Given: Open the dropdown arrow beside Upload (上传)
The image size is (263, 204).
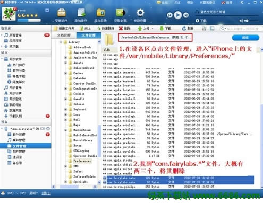Looking at the screenshot, I should [152, 29].
